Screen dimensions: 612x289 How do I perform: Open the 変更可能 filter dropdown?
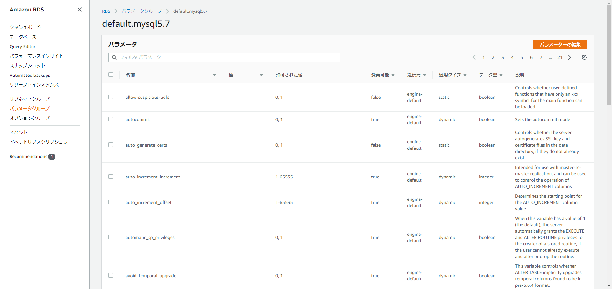393,75
